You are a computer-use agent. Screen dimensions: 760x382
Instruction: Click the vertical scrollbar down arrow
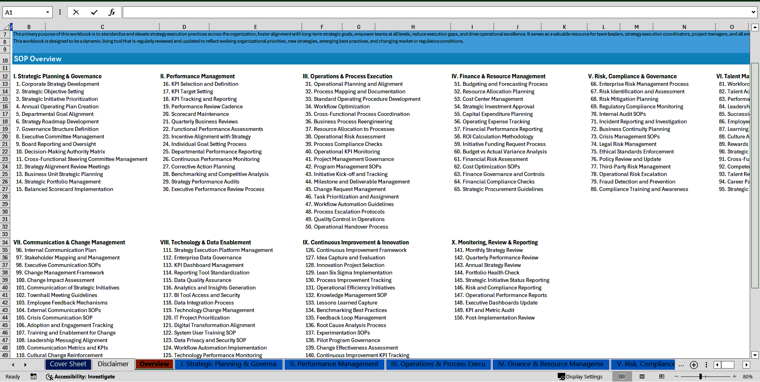755,355
